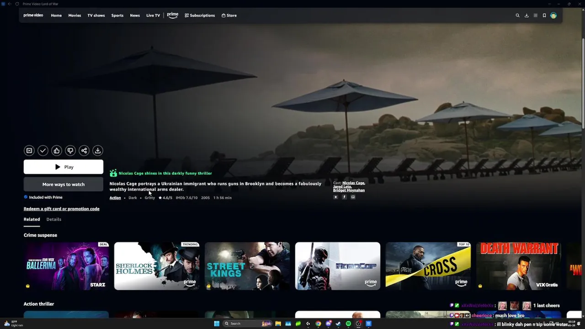Click the trailer icon beside the checkmark

click(29, 150)
